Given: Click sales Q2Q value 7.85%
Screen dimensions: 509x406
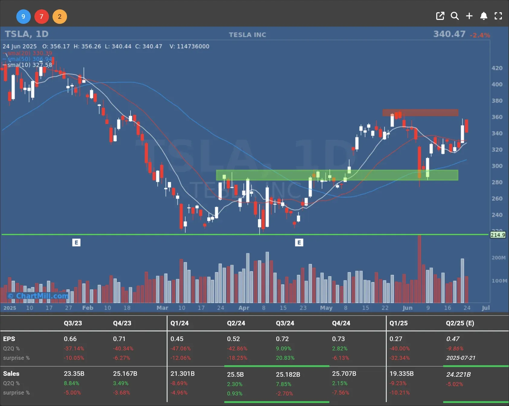Looking at the screenshot, I should tap(283, 384).
